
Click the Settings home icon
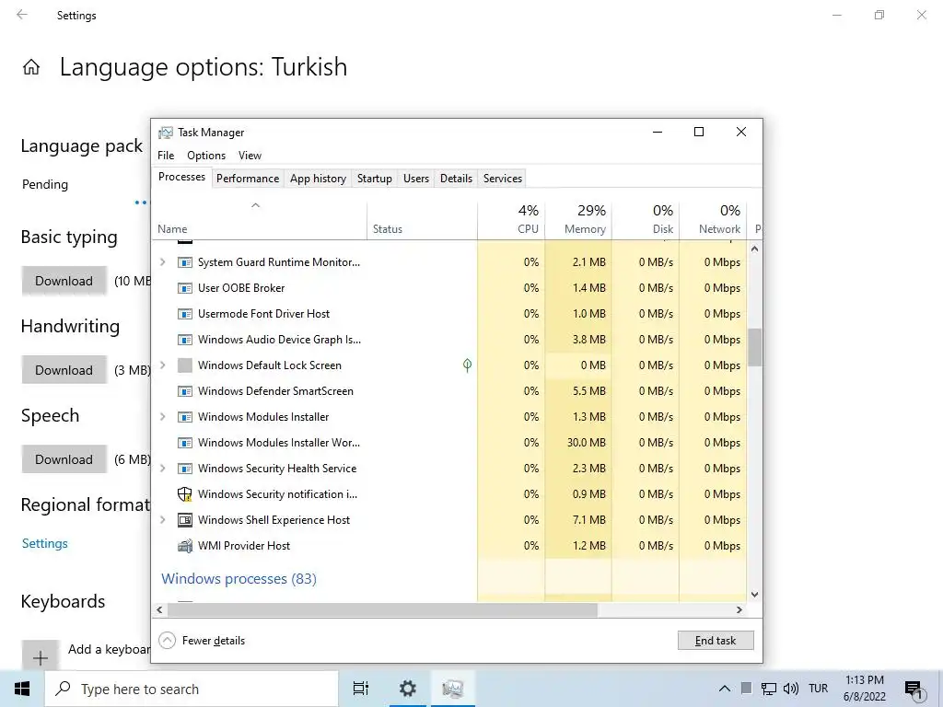click(x=31, y=66)
